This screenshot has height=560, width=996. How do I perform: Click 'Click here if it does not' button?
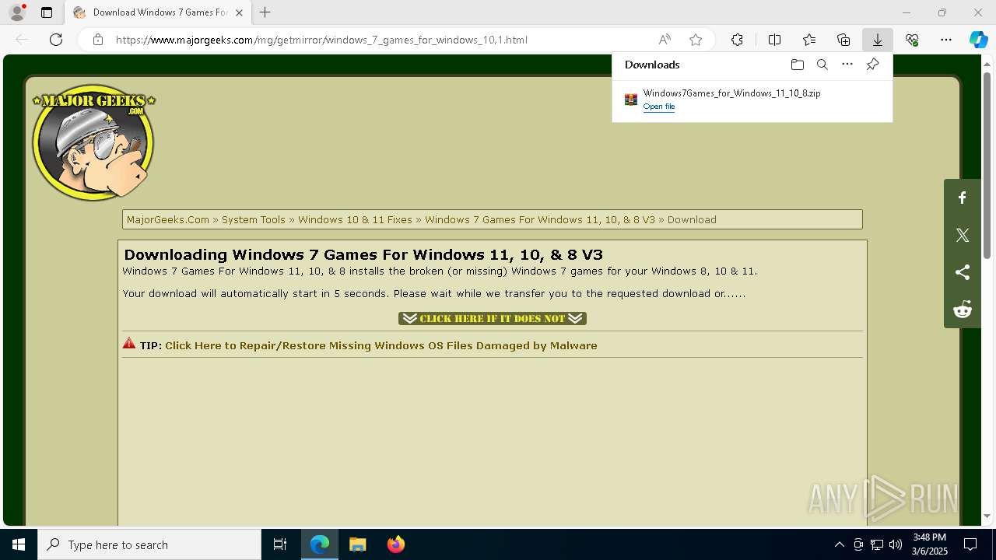point(493,318)
